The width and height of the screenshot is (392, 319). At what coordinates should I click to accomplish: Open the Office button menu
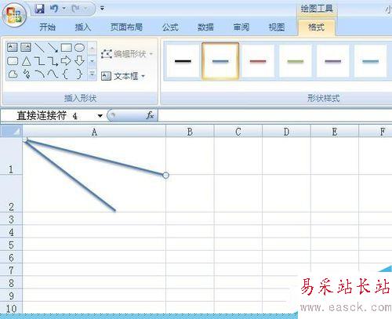pyautogui.click(x=14, y=15)
